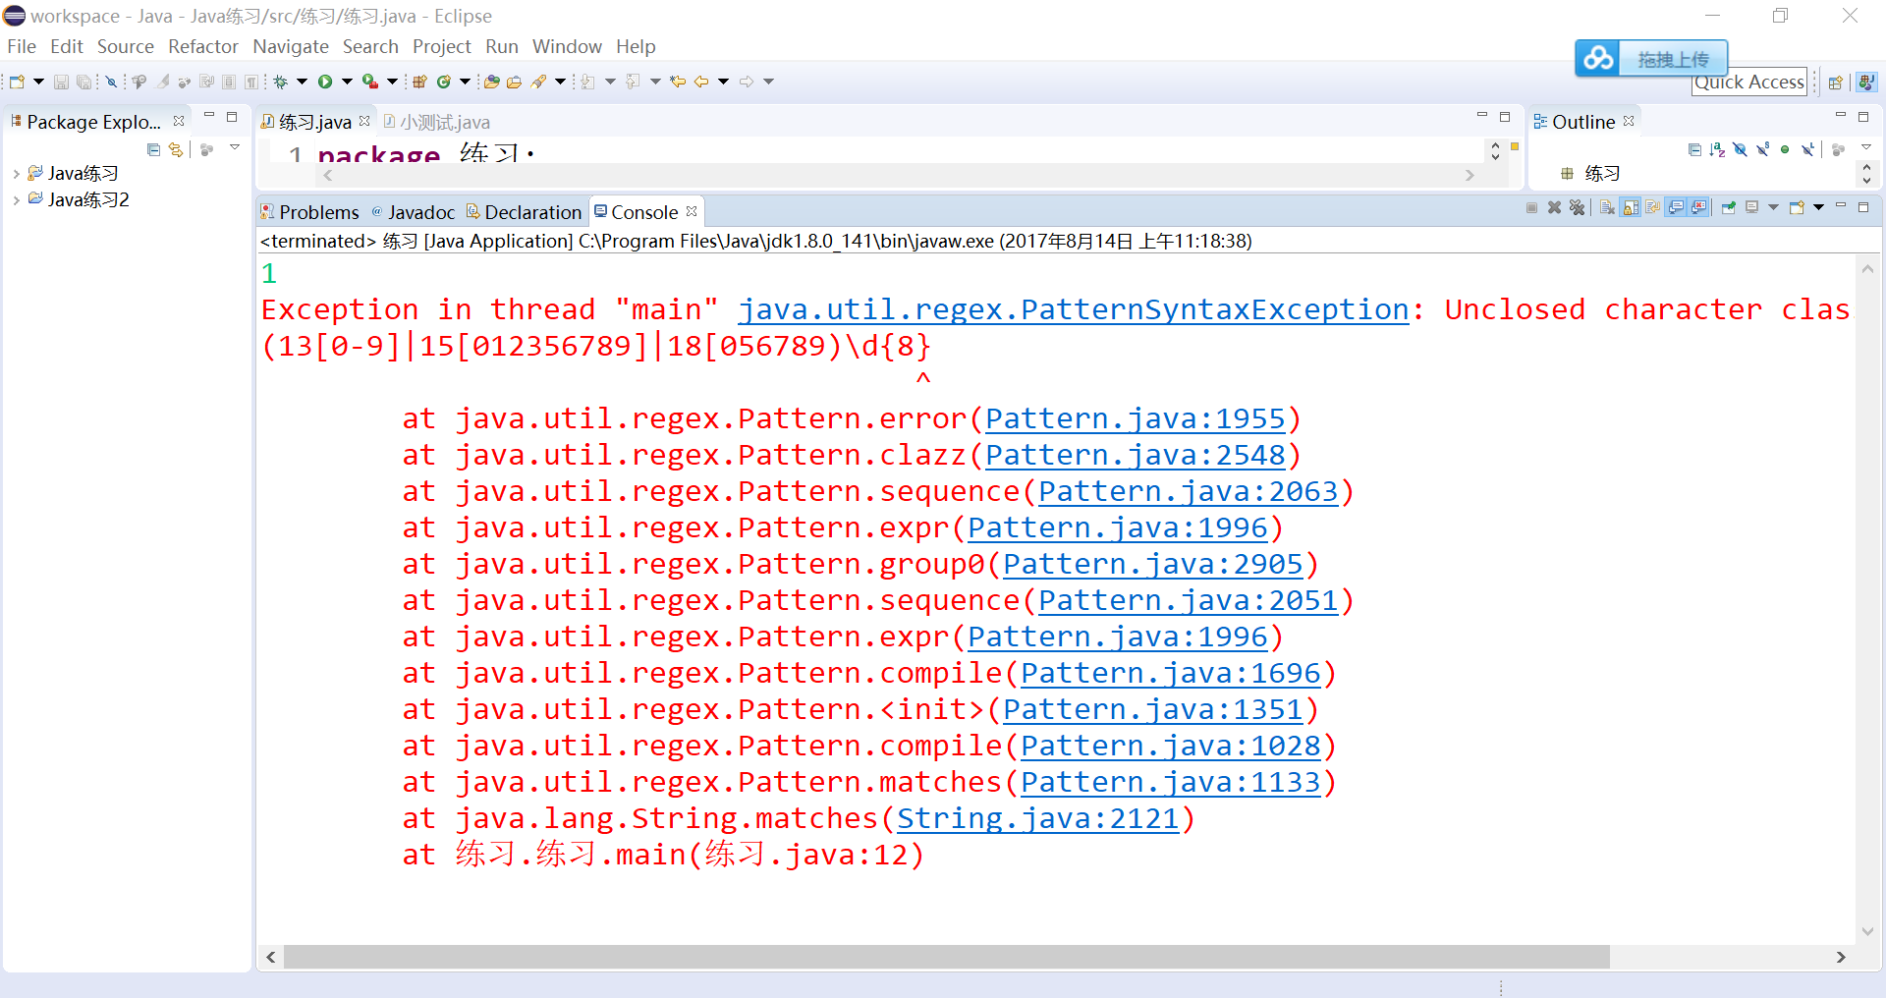Screen dimensions: 1886x998
Task: Click the Open Type icon
Action: 492,82
